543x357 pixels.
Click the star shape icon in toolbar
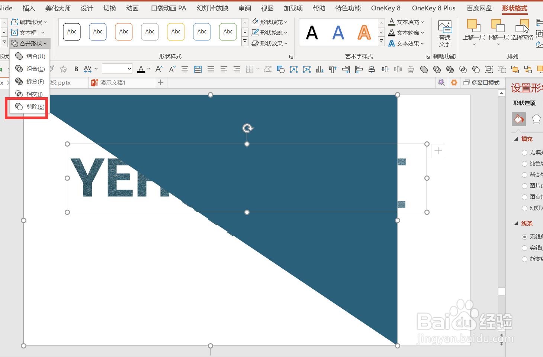coord(64,69)
